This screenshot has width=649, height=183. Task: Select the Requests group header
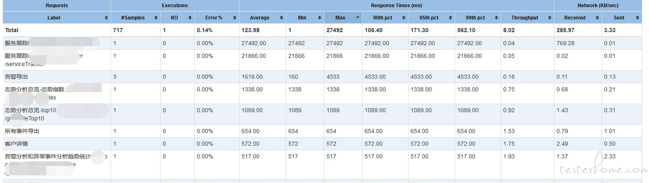point(57,6)
